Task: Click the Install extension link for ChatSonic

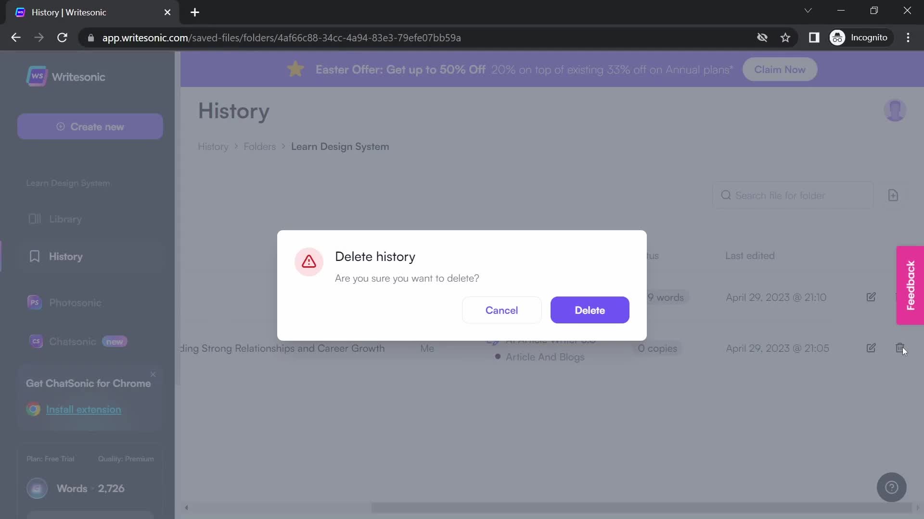Action: point(84,409)
